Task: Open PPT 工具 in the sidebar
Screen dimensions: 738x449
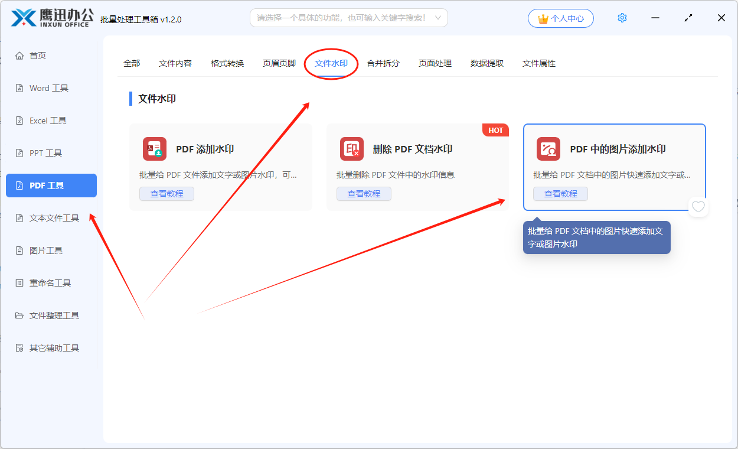Action: coord(51,153)
